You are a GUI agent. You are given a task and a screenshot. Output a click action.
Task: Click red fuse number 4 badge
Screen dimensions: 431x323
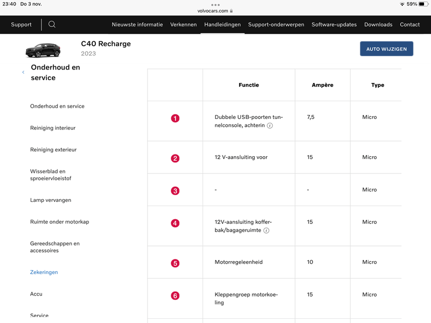tap(175, 223)
